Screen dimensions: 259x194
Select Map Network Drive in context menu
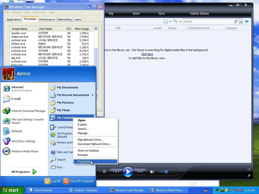95,140
